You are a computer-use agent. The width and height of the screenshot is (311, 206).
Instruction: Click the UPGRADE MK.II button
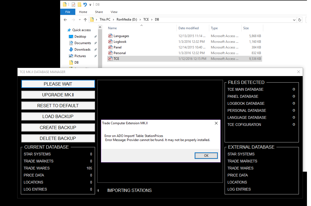pyautogui.click(x=58, y=95)
